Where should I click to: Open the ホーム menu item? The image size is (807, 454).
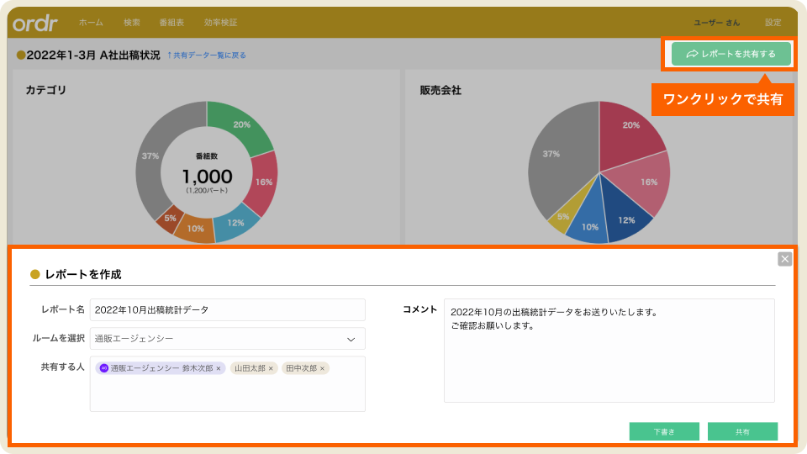(91, 23)
